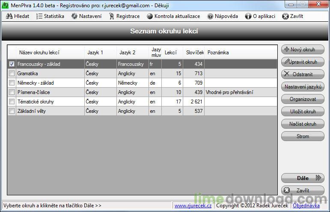Choose Kontrola aktualizace
The image size is (330, 212).
coord(174,16)
